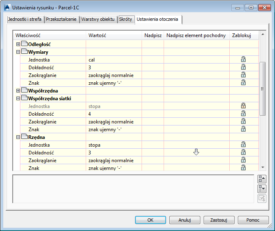The image size is (275, 231).
Task: Click the description text box below table
Action: (x=133, y=189)
